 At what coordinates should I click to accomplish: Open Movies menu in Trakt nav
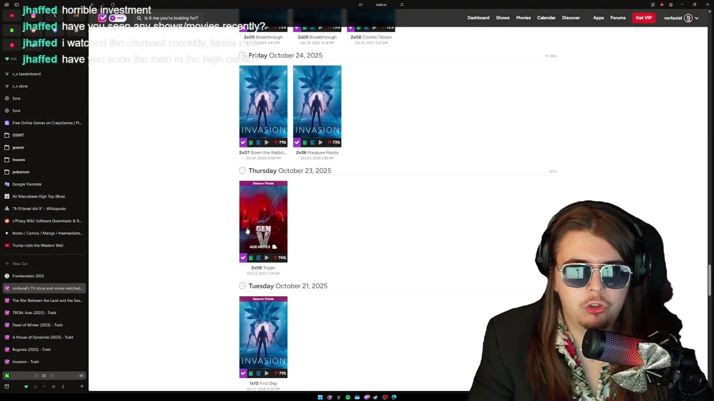coord(523,18)
